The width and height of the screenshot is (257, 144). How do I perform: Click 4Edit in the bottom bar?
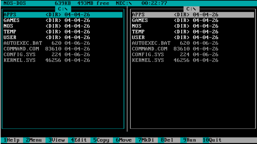79,140
